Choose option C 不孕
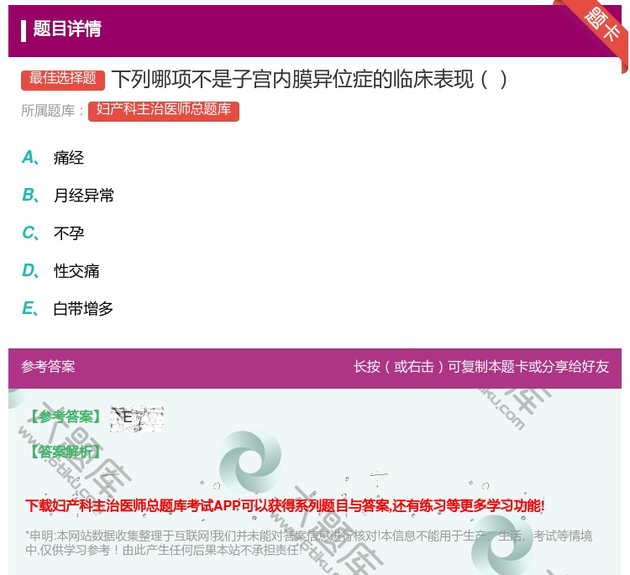 tap(69, 233)
